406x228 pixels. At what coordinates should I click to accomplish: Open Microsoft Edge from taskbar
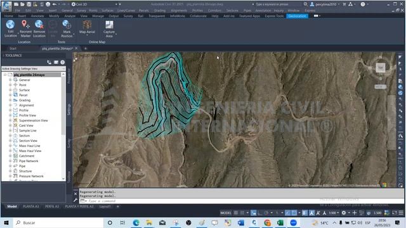136,222
